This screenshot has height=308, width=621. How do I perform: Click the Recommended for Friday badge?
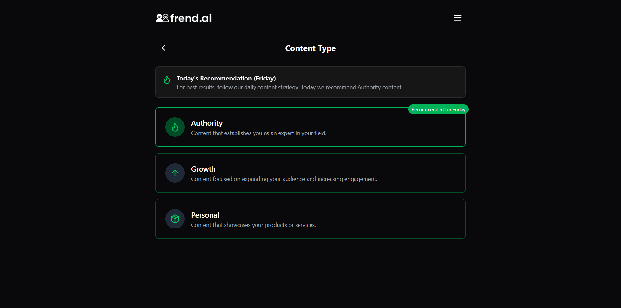[438, 109]
